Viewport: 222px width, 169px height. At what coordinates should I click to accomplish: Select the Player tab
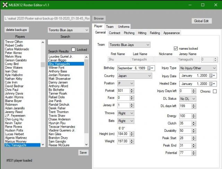point(98,26)
